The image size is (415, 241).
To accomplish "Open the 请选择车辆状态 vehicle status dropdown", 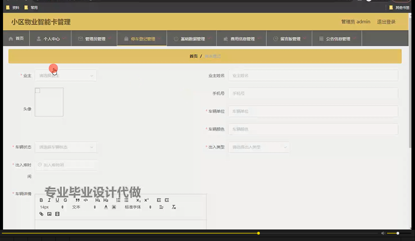I will pos(66,147).
